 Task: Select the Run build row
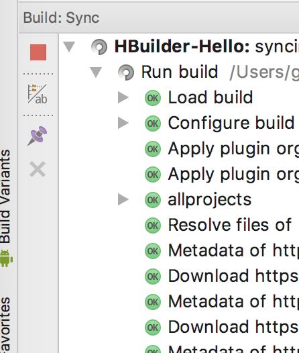click(x=179, y=72)
